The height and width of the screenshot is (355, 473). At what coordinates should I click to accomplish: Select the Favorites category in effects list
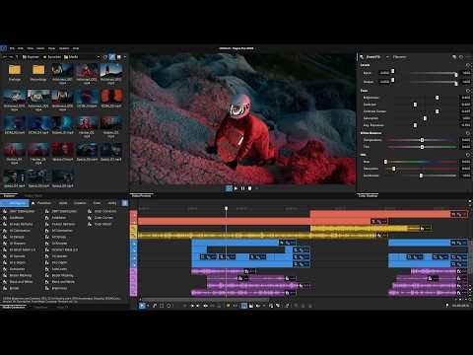(42, 203)
